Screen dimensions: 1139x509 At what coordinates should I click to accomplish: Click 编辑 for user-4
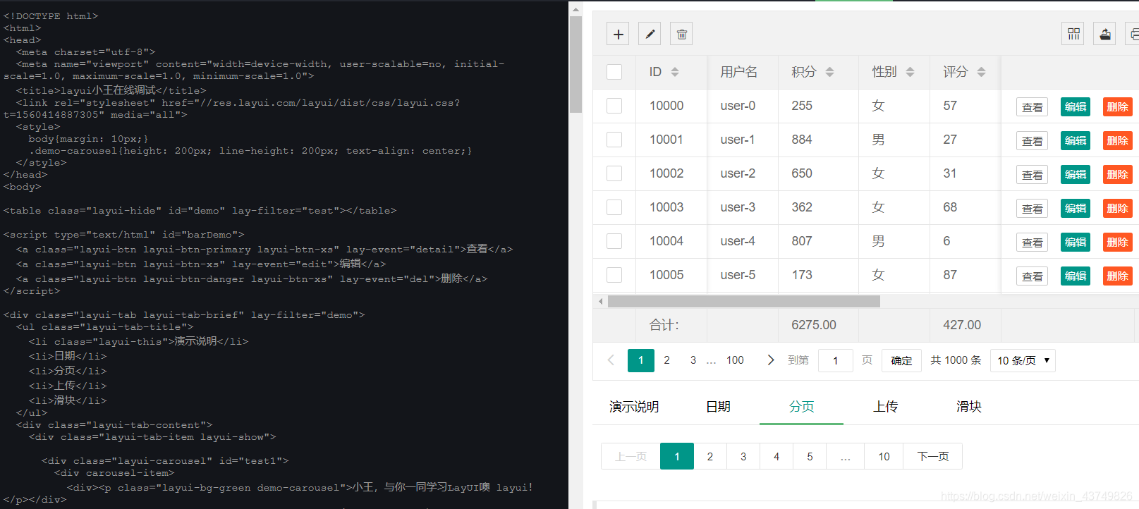click(x=1076, y=243)
